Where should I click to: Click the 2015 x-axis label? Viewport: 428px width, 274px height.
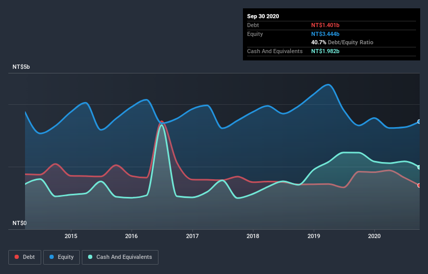[71, 236]
